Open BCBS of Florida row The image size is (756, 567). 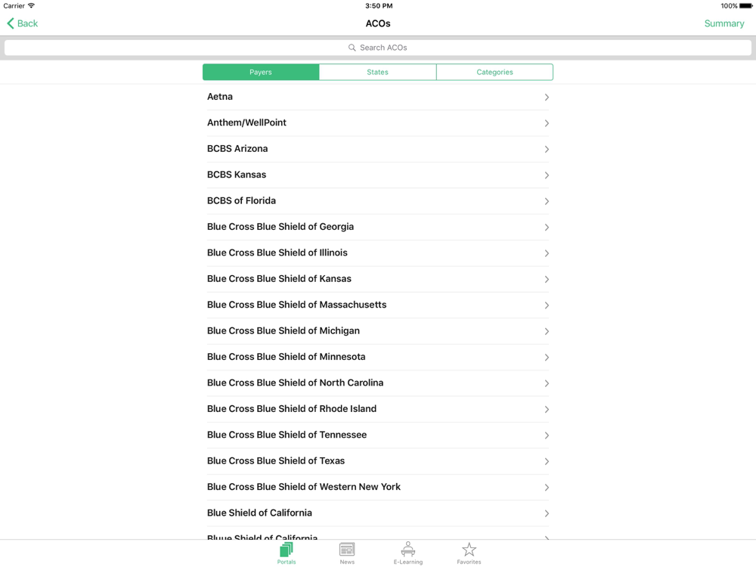click(x=378, y=201)
